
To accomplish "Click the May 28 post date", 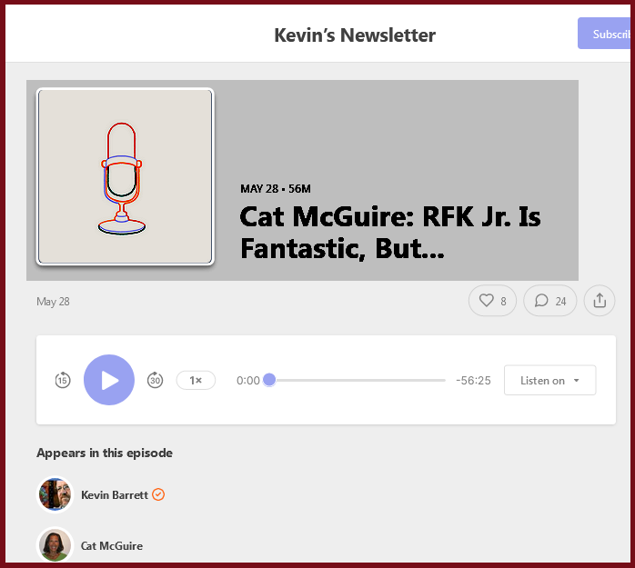I will point(53,302).
